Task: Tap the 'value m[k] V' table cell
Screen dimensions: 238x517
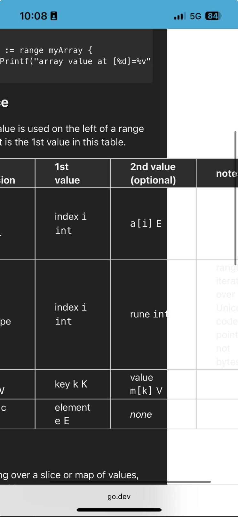Action: coord(153,384)
